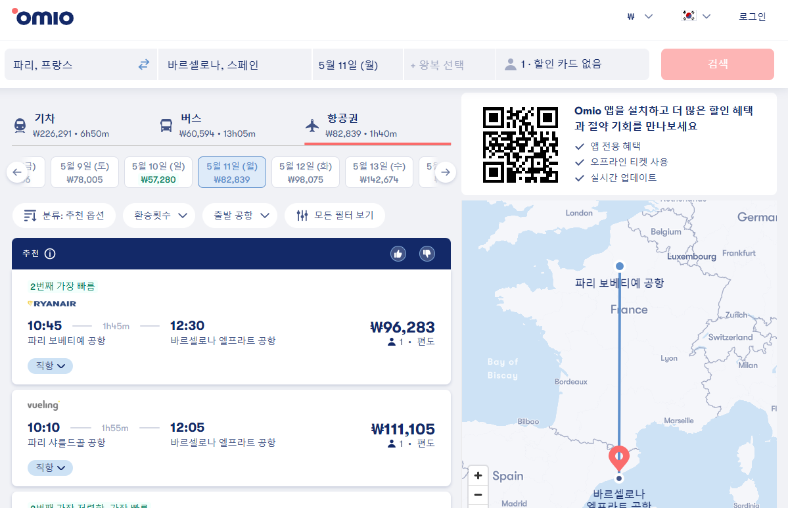Open the 출발 공항 filter dropdown

(240, 216)
